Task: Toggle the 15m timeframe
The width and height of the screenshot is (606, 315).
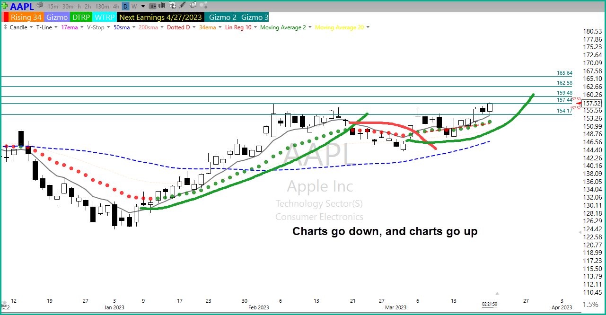Action: (53, 7)
